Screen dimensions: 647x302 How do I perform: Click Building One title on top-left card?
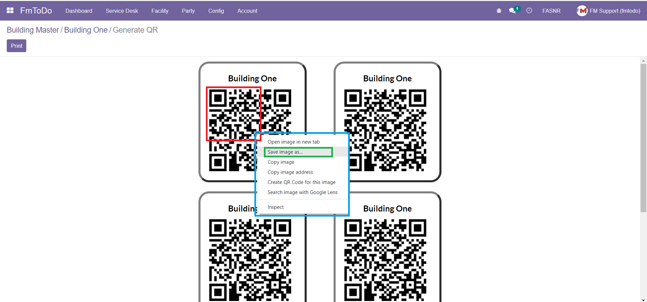click(x=252, y=79)
